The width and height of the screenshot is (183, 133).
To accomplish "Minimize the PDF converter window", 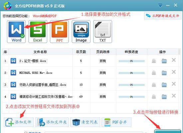I will click(x=168, y=5).
